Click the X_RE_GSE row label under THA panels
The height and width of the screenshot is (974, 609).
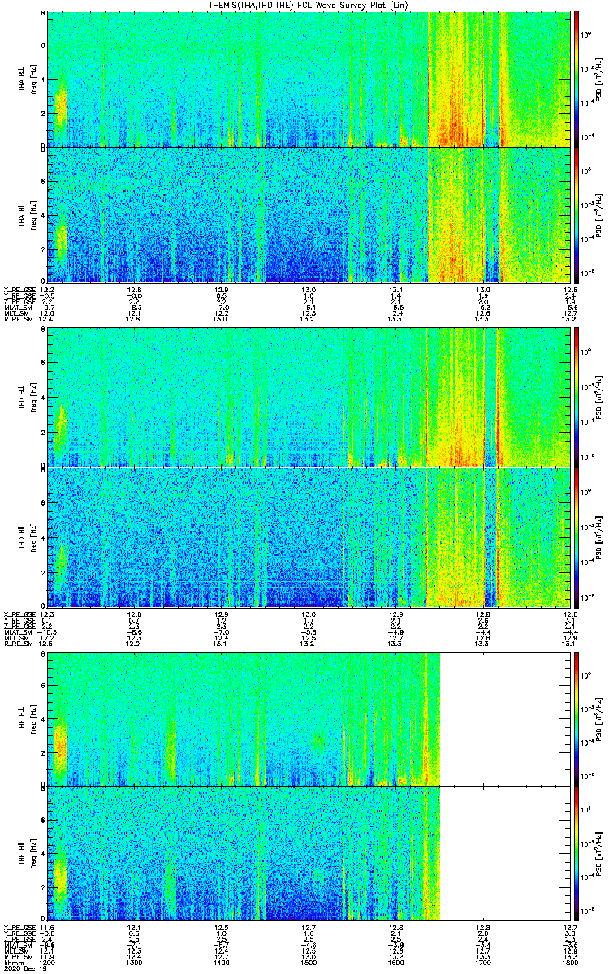point(18,290)
